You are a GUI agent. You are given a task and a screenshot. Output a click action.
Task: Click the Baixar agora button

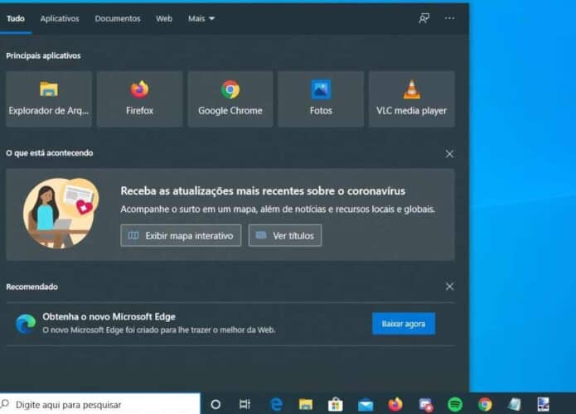[x=404, y=324]
